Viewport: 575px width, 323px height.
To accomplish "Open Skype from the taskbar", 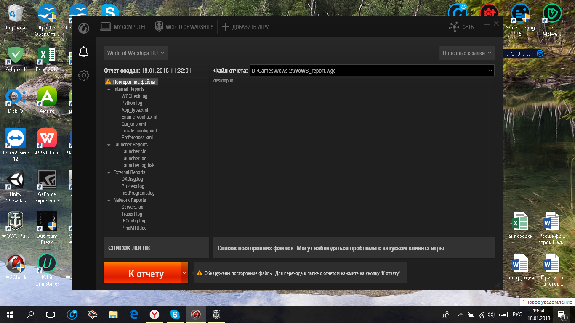I will tap(175, 314).
